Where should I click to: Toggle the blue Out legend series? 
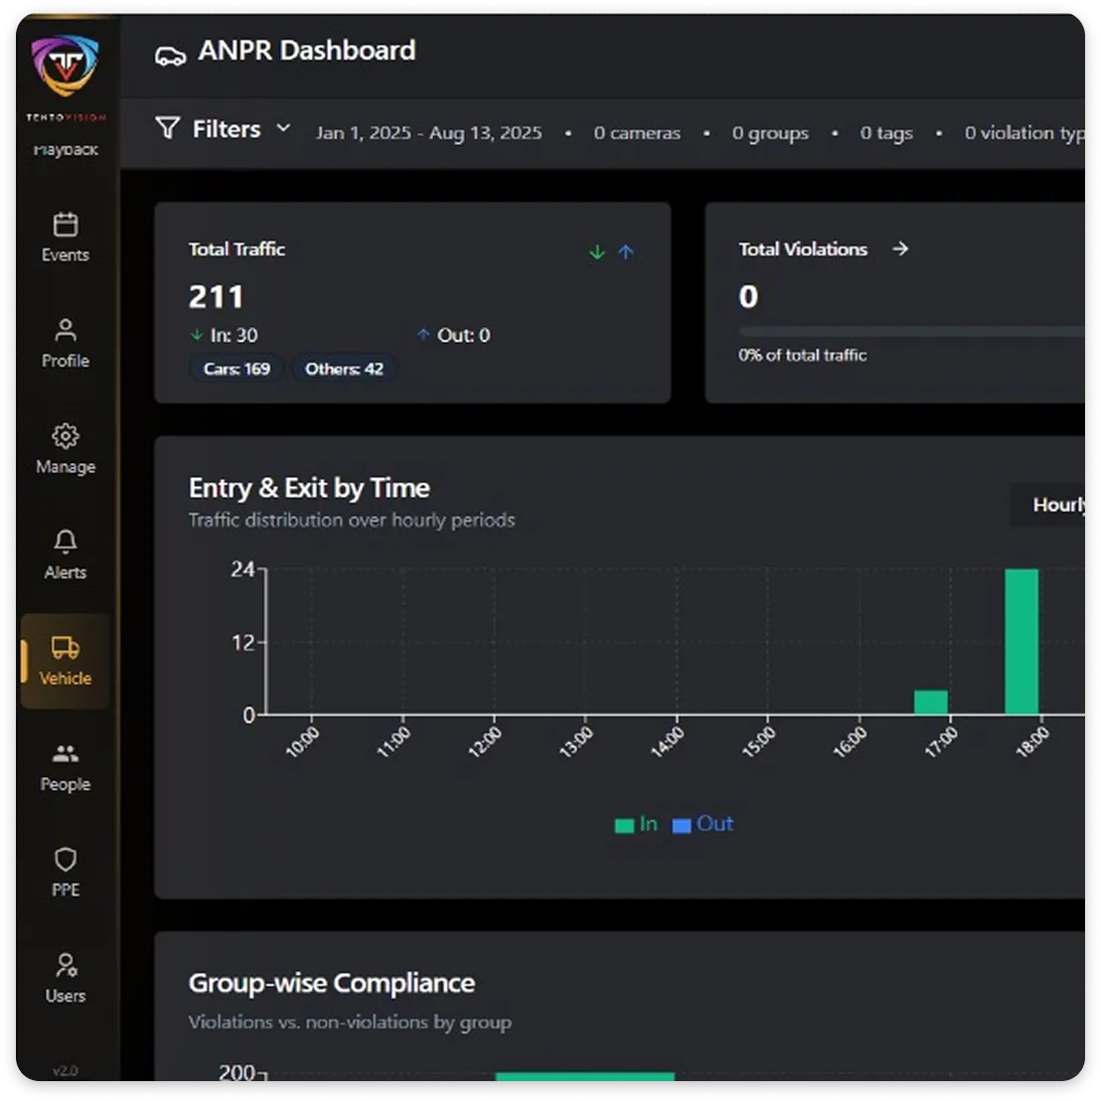703,824
